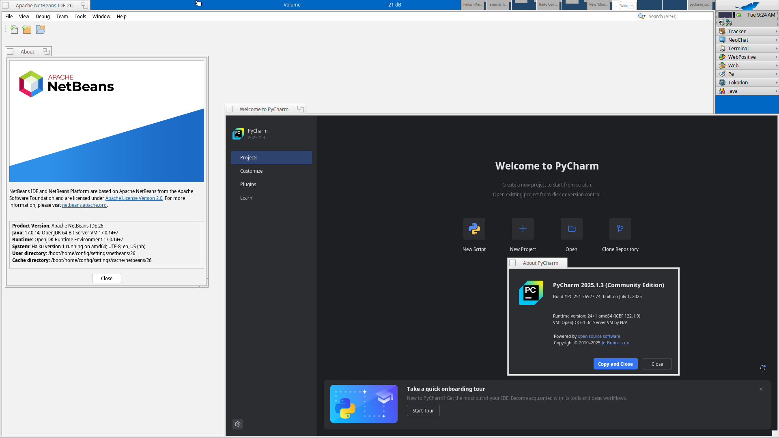
Task: Expand the java submenu arrow in the Deskbar
Action: [776, 91]
